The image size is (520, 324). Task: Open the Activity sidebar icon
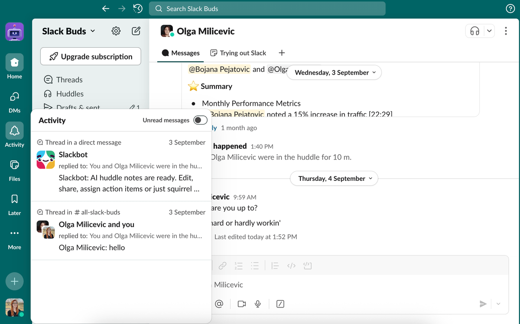tap(14, 131)
